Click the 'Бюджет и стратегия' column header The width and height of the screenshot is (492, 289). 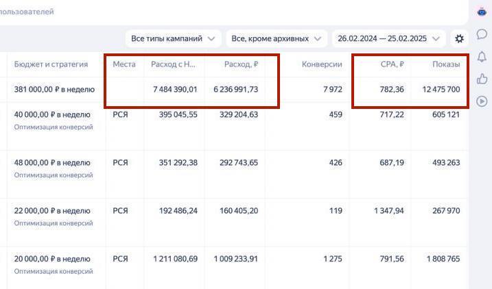coord(51,64)
